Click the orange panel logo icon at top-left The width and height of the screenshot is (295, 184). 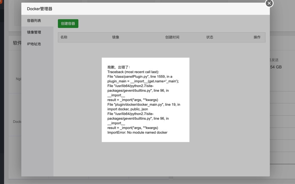coord(1,2)
